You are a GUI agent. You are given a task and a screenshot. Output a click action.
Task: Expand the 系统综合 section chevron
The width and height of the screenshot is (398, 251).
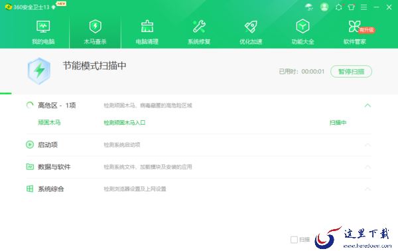click(367, 189)
